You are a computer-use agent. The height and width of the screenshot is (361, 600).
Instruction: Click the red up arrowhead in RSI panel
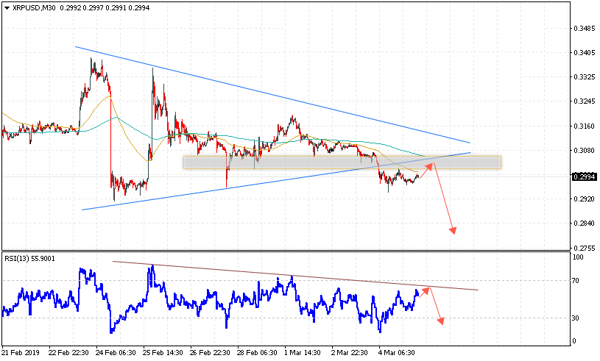tap(426, 290)
